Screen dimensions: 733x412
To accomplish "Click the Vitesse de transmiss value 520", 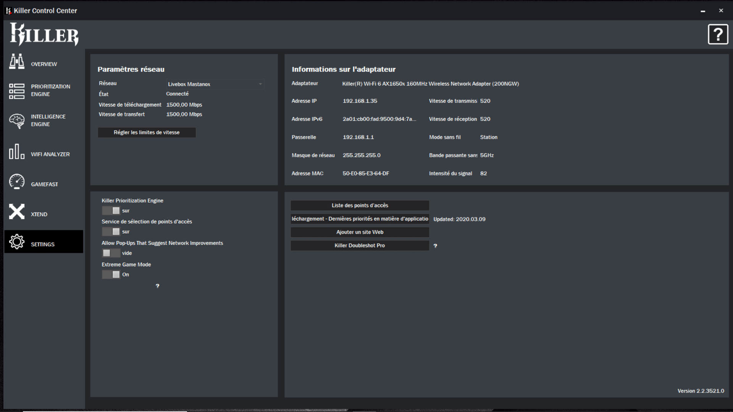I will pyautogui.click(x=485, y=101).
